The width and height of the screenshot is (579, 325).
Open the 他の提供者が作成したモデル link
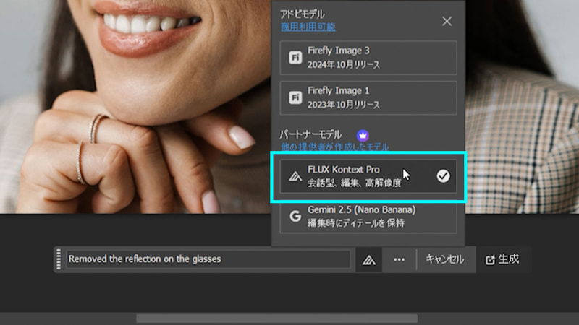click(334, 147)
